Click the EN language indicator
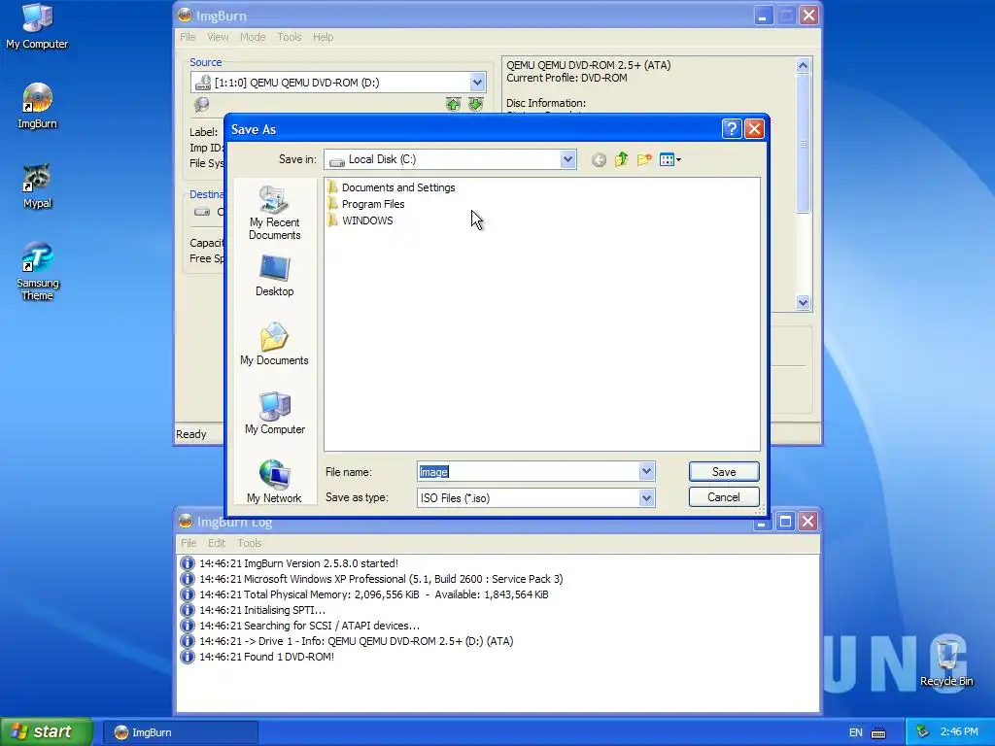Viewport: 995px width, 746px height. coord(855,732)
